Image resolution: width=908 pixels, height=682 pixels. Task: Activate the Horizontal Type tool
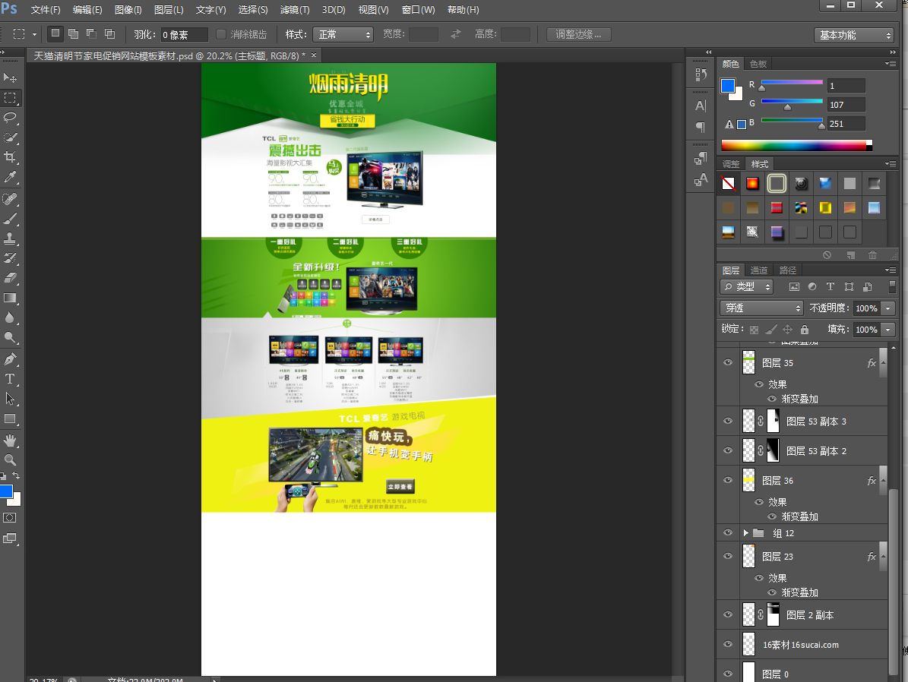[11, 379]
